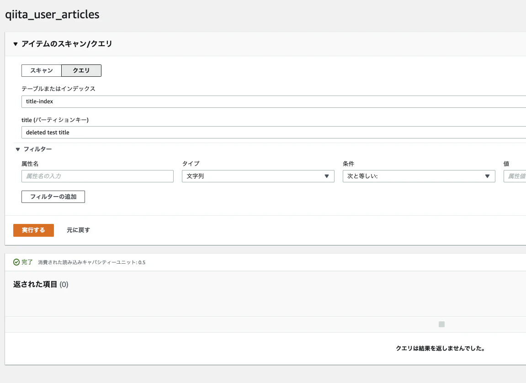526x383 pixels.
Task: Click the 消費された読み込みキャパシティーユニット text
Action: (x=91, y=262)
